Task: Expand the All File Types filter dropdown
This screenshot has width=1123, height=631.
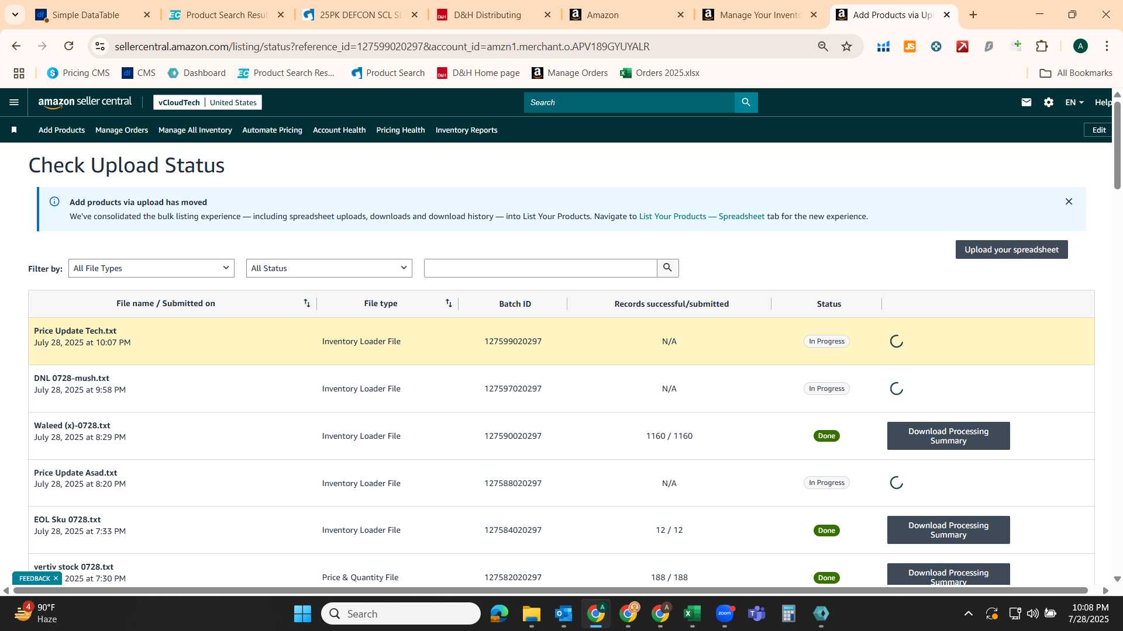Action: click(x=151, y=268)
